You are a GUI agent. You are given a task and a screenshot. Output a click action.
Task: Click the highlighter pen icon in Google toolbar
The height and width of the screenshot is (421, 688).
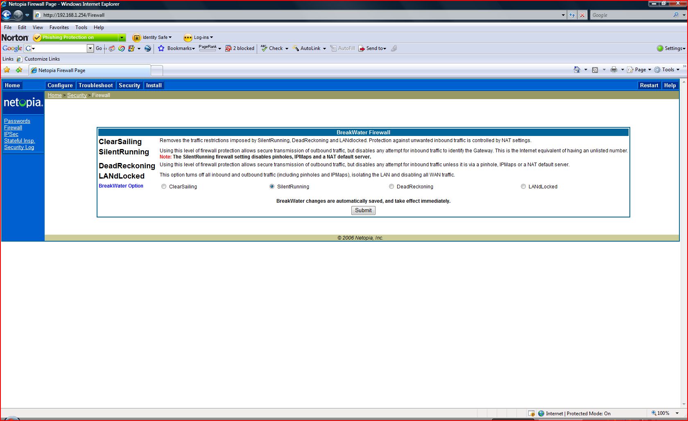tap(394, 48)
